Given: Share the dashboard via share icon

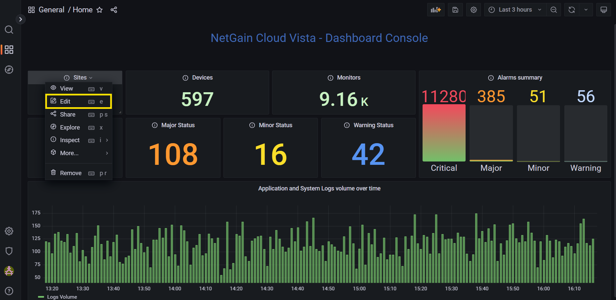Looking at the screenshot, I should tap(114, 10).
